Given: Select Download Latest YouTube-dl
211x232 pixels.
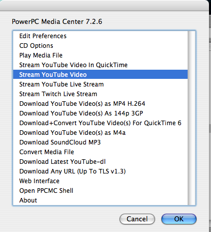Looking at the screenshot, I should [x=100, y=162].
